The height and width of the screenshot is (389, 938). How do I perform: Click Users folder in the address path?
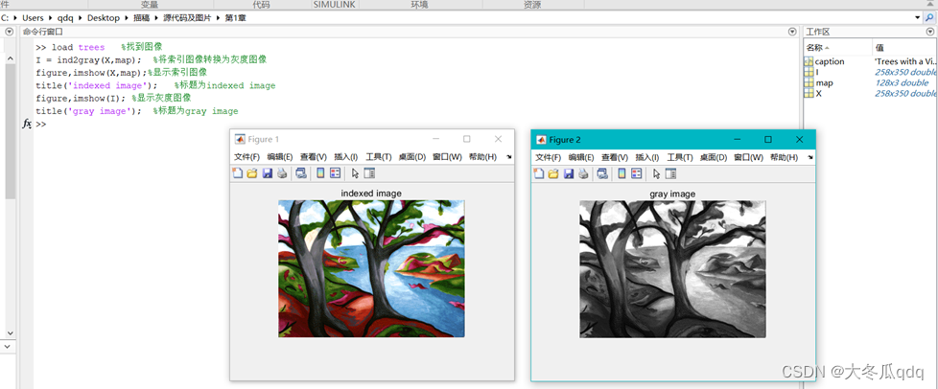33,18
